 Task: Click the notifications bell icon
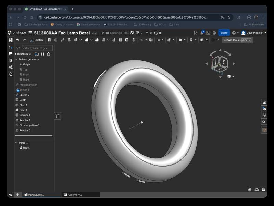click(x=202, y=33)
